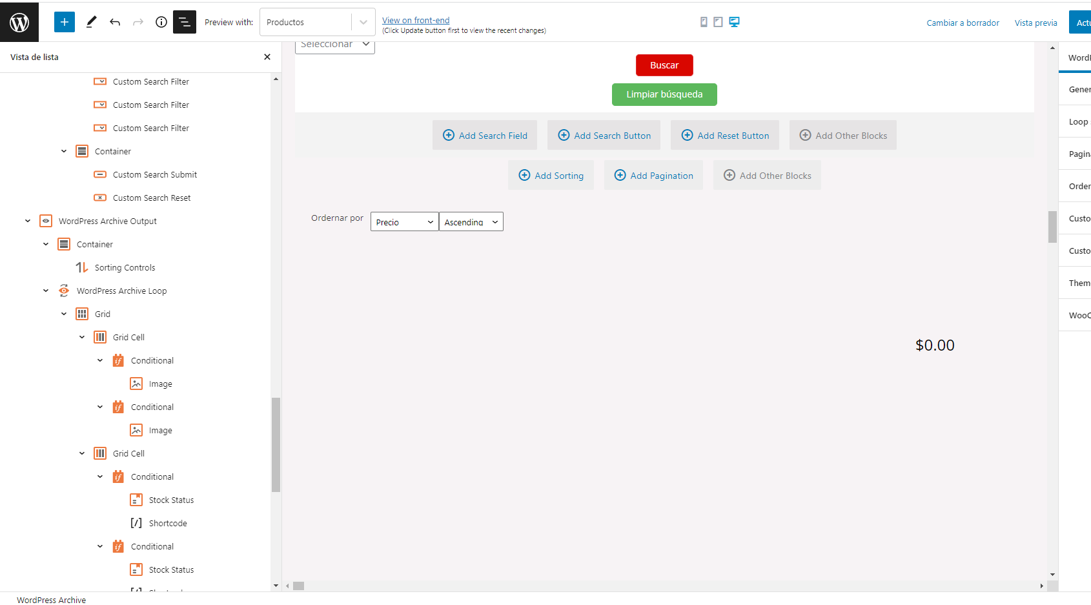Viewport: 1091px width, 605px height.
Task: Collapse the WordPress Archive Loop node
Action: pos(46,291)
